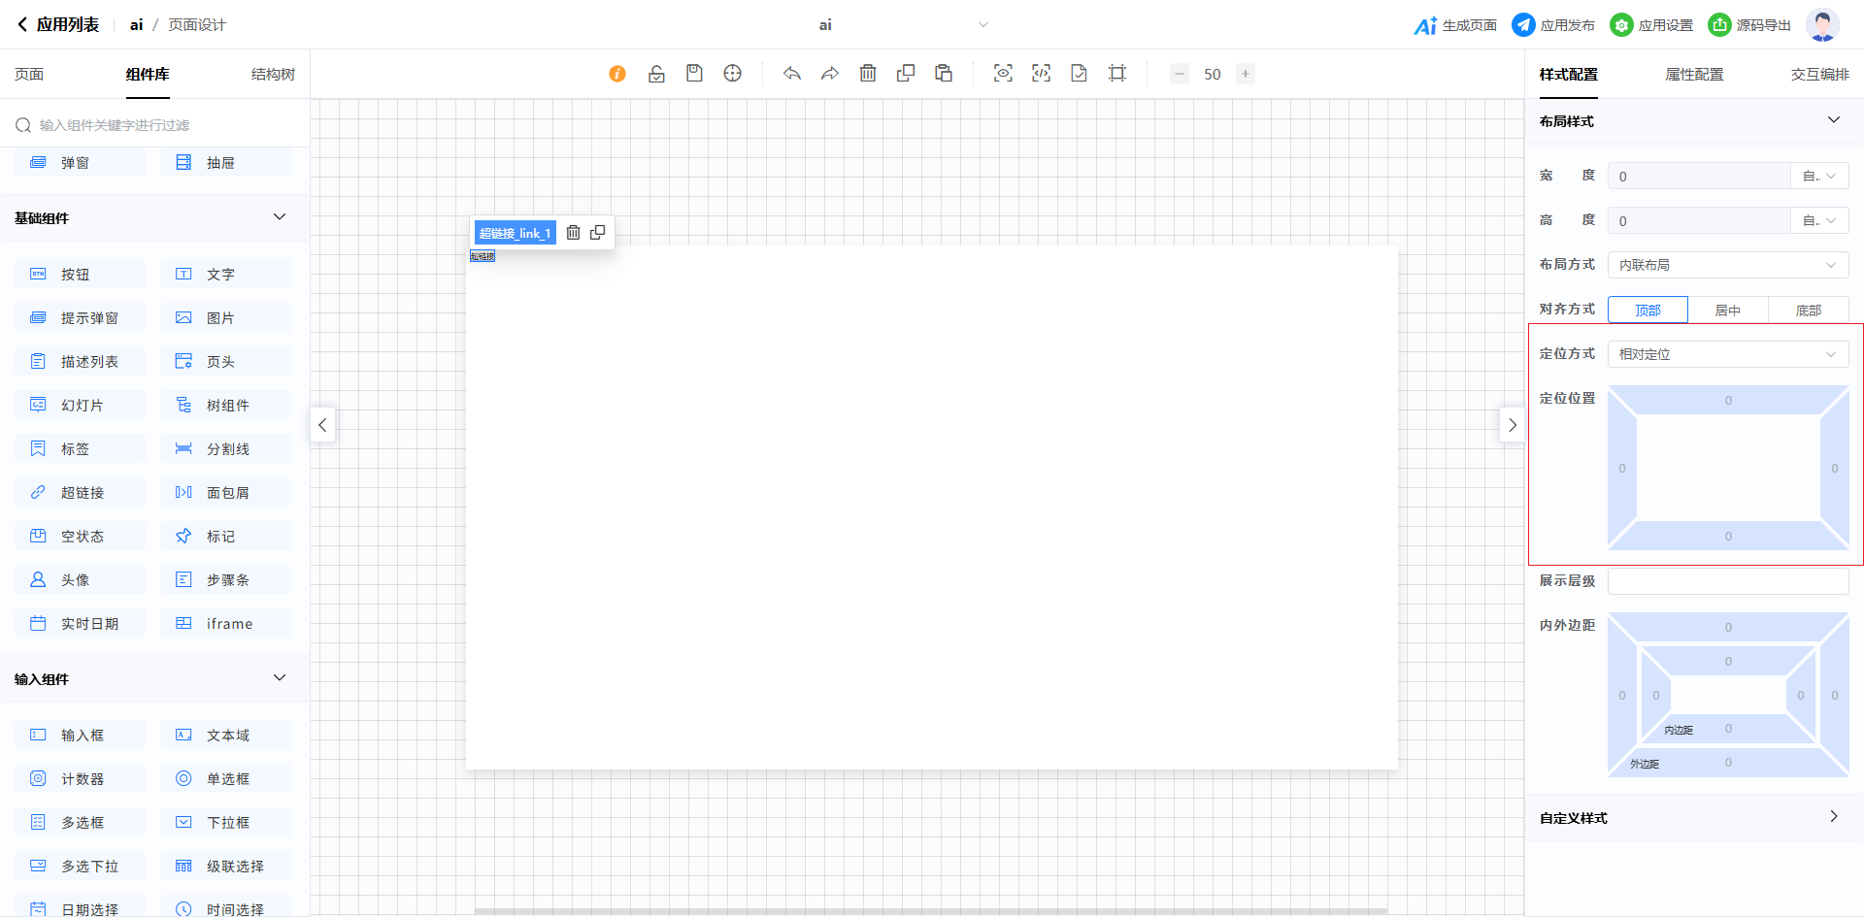Click the 生成页面 AI button

[1455, 25]
